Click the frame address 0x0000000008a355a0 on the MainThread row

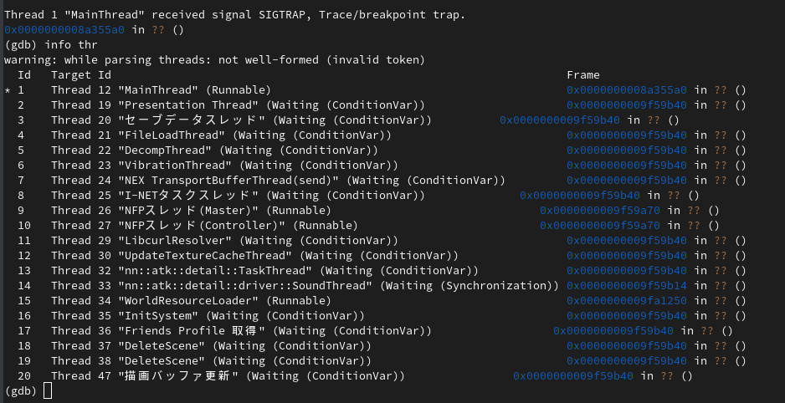coord(627,90)
